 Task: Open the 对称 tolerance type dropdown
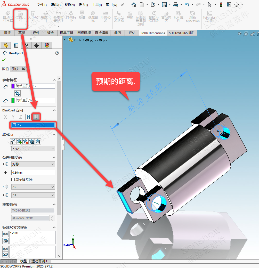[33, 164]
